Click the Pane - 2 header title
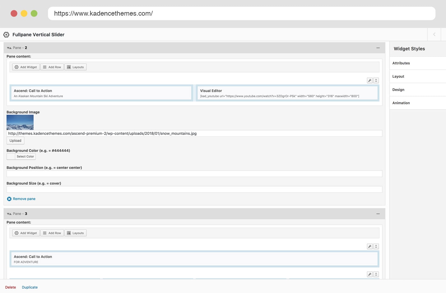 click(x=20, y=48)
